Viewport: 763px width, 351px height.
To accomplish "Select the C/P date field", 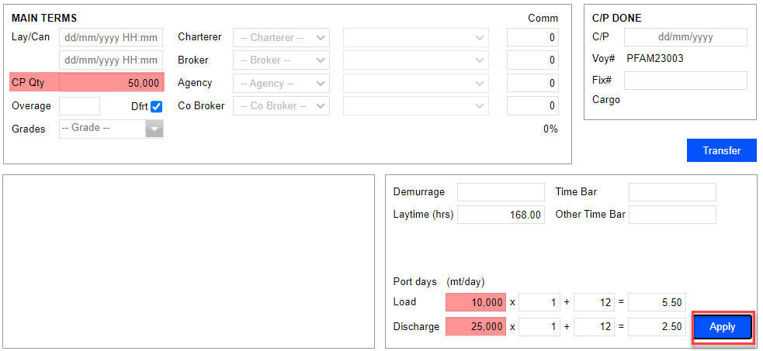I will [685, 37].
